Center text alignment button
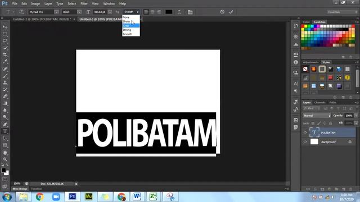The image size is (360, 202). [x=152, y=12]
